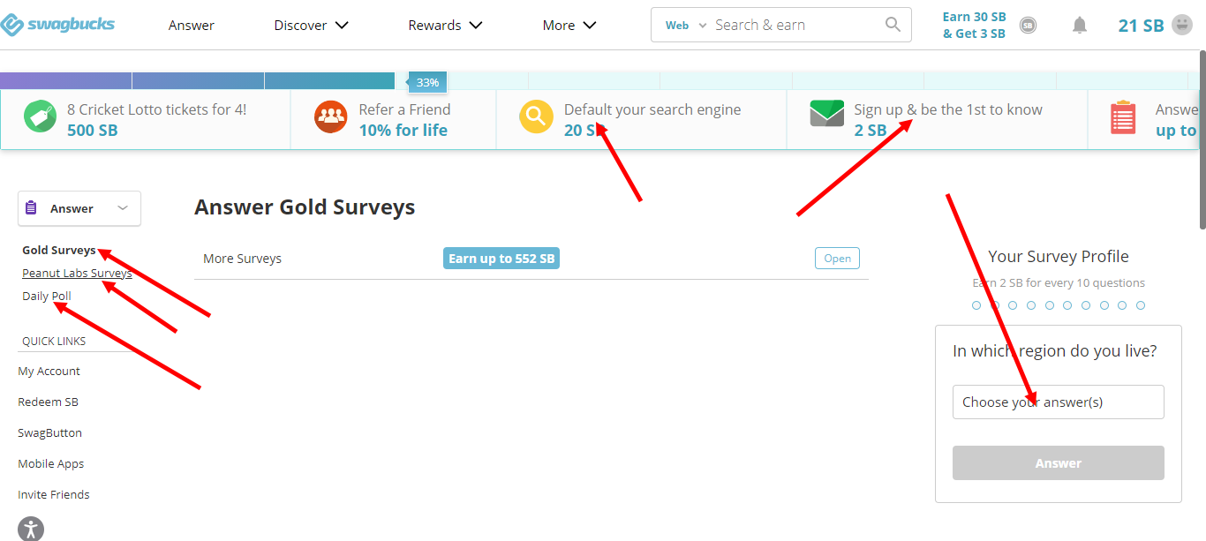
Task: Open the Web search type dropdown
Action: (686, 26)
